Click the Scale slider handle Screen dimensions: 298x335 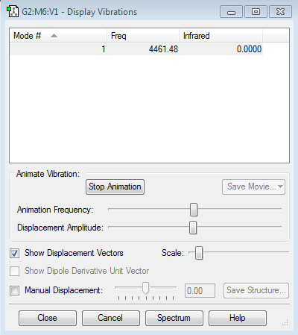(x=199, y=253)
